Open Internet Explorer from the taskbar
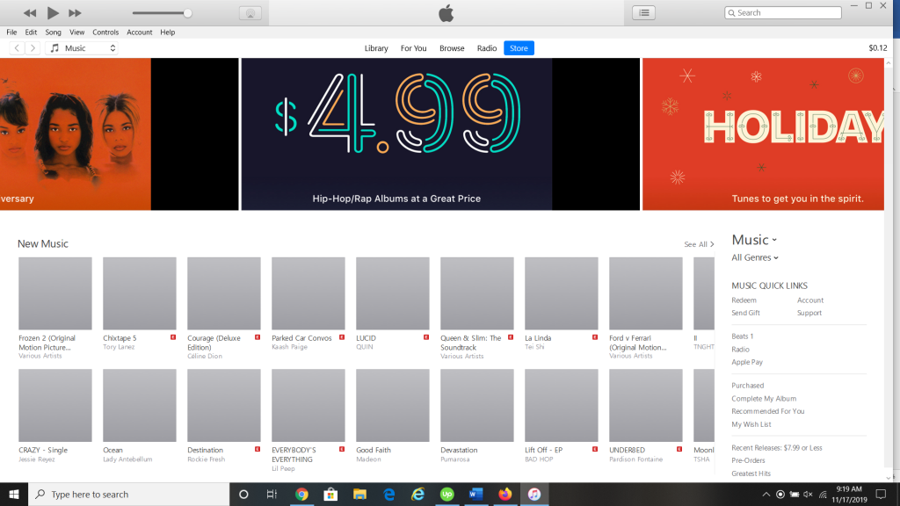The height and width of the screenshot is (506, 900). [417, 495]
